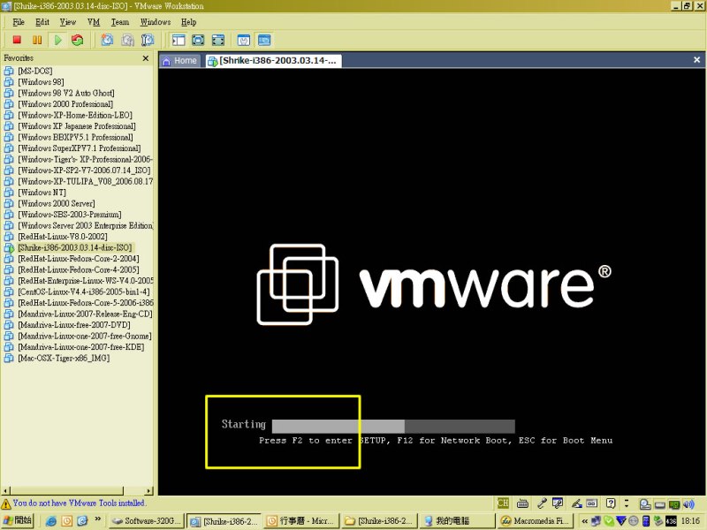Select [Windows 98 V2 Auto Ghost] favorite
This screenshot has width=707, height=530.
tap(66, 93)
